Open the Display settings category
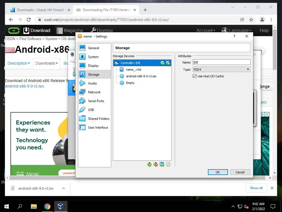This screenshot has width=282, height=212. click(x=95, y=66)
